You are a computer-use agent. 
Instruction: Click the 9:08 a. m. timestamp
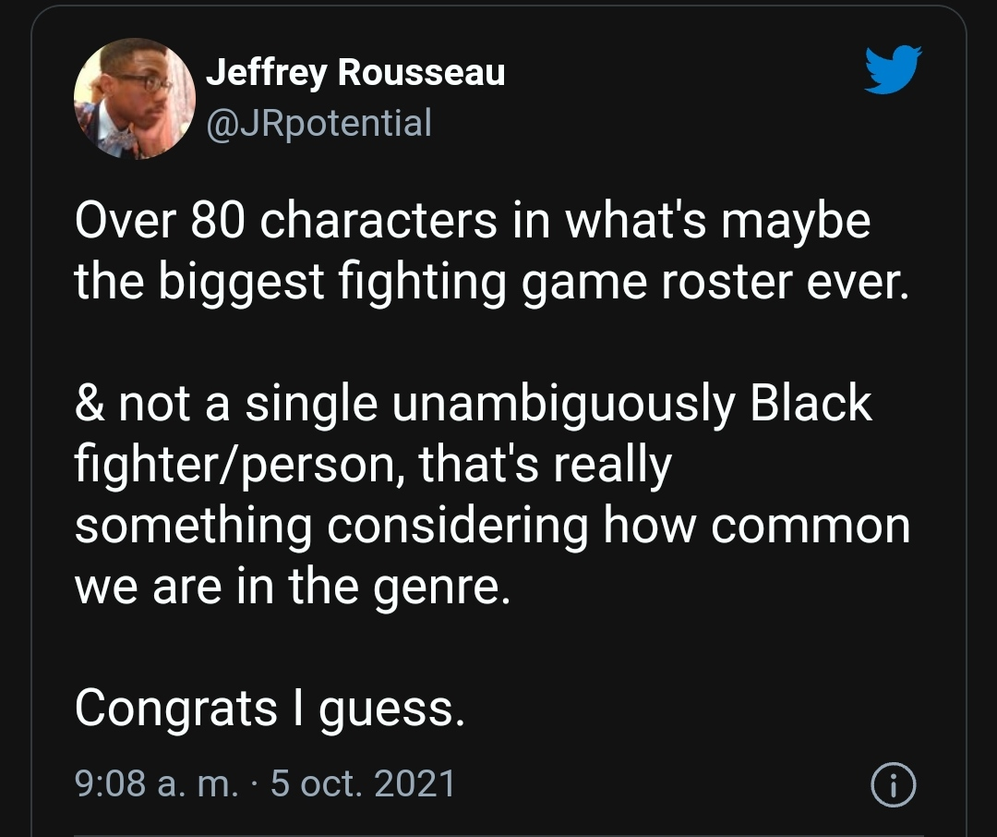point(156,782)
